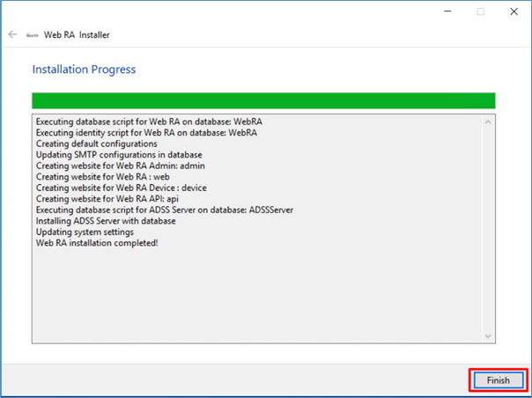Click the log scrollbar up arrow
This screenshot has width=532, height=398.
pos(488,122)
